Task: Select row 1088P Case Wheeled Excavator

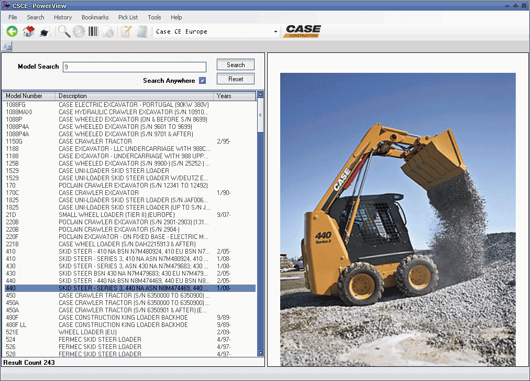Action: 130,119
